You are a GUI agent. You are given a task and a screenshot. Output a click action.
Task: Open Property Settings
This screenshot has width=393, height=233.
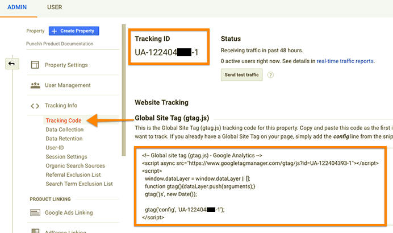pos(66,65)
